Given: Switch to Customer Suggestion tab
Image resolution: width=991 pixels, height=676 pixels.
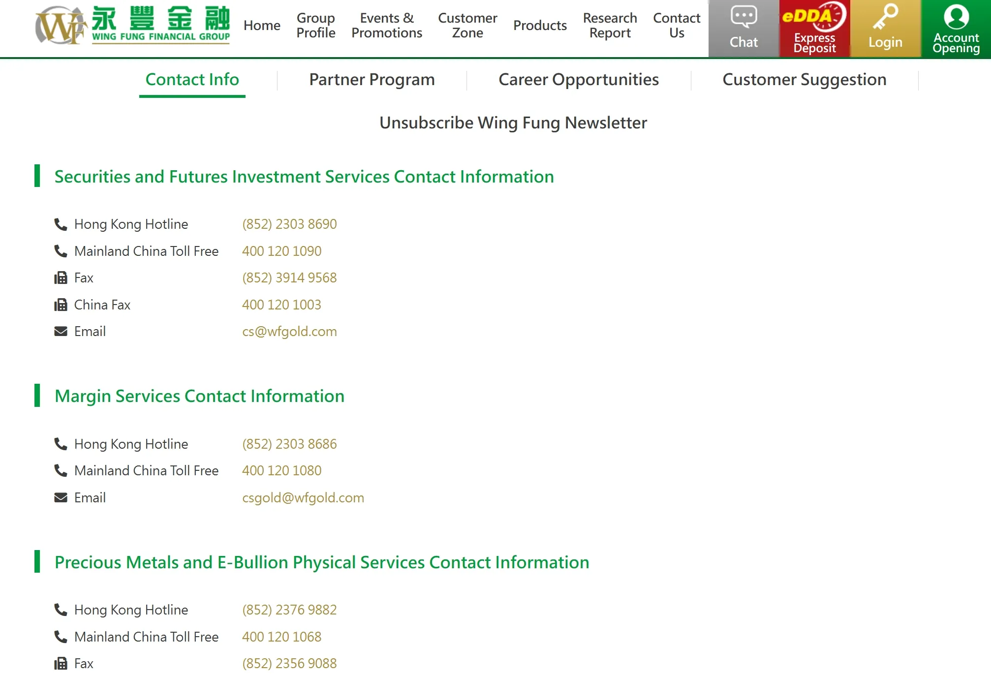Looking at the screenshot, I should pos(805,80).
